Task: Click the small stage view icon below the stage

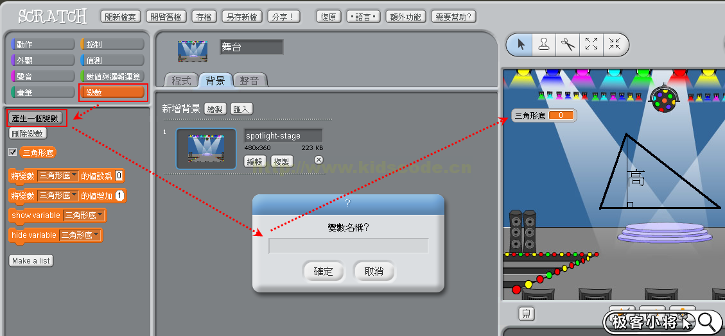Action: point(526,314)
